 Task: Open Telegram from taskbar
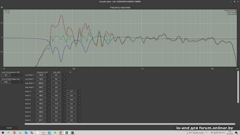point(49,133)
